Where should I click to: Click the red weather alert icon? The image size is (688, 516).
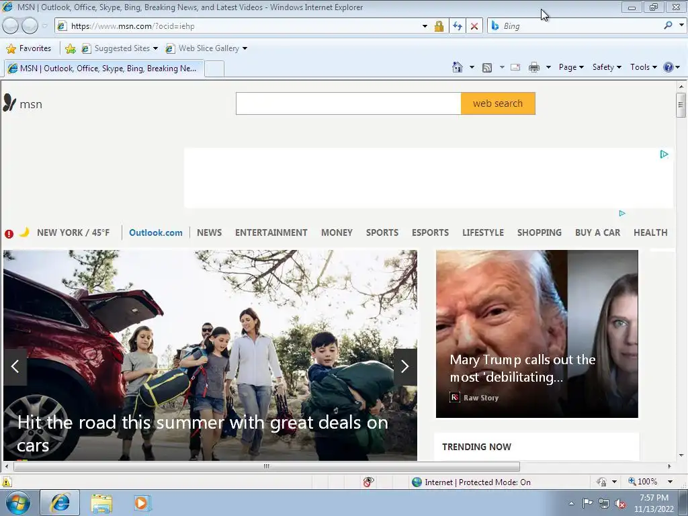9,234
